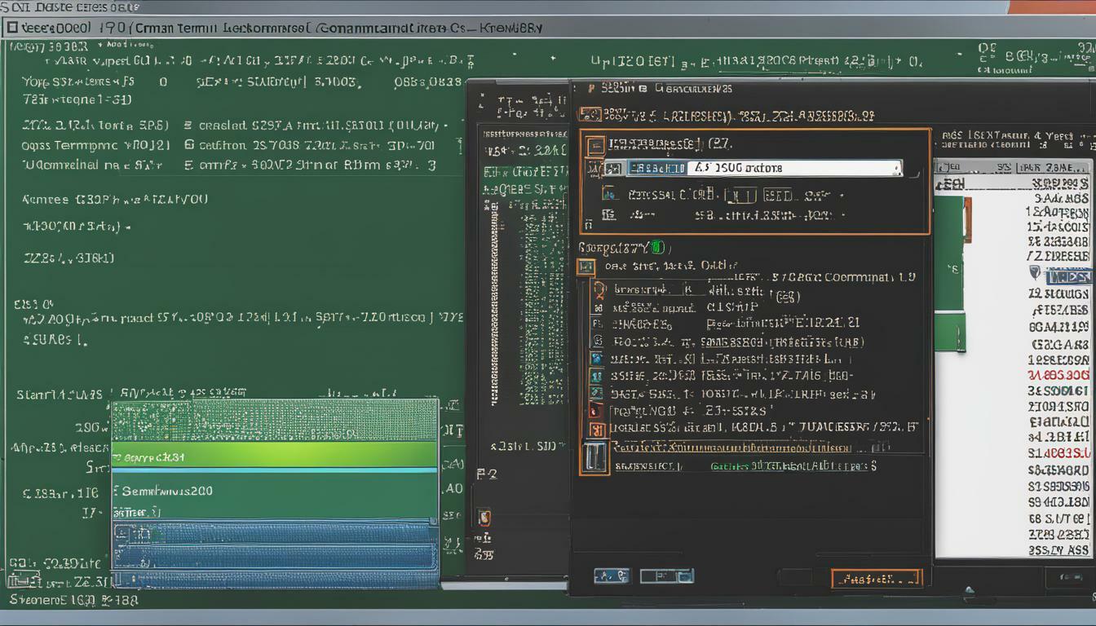
Task: Open the bottom-left button group dropdown
Action: pos(682,575)
